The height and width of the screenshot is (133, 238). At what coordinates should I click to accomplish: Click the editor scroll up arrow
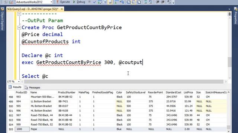click(x=230, y=18)
